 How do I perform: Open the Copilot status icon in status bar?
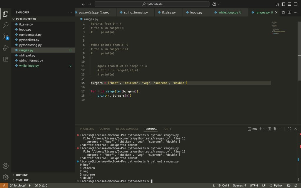289,185
